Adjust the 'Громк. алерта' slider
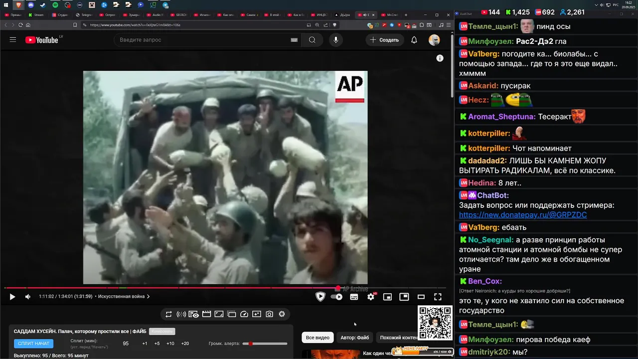 pos(265,344)
